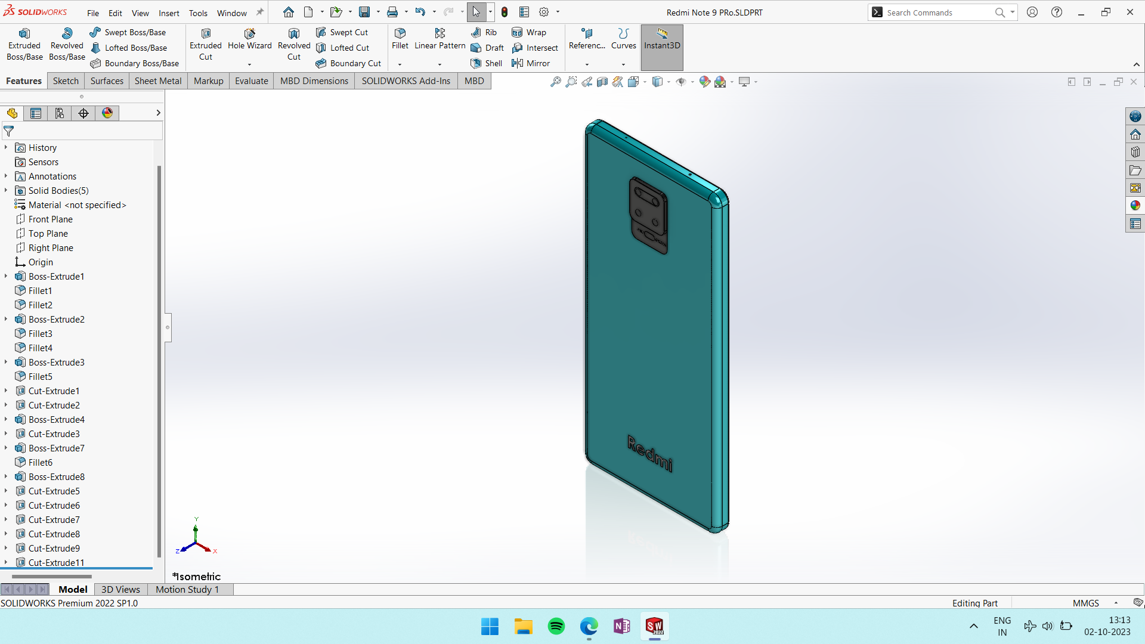Open the ConfigurationManager tab icon
The height and width of the screenshot is (644, 1145).
coord(60,113)
